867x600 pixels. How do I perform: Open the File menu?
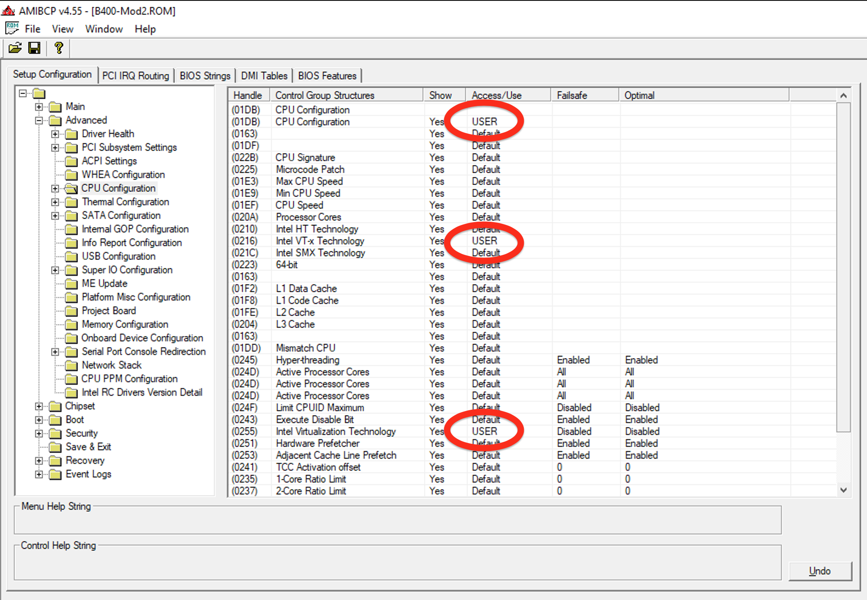coord(32,29)
